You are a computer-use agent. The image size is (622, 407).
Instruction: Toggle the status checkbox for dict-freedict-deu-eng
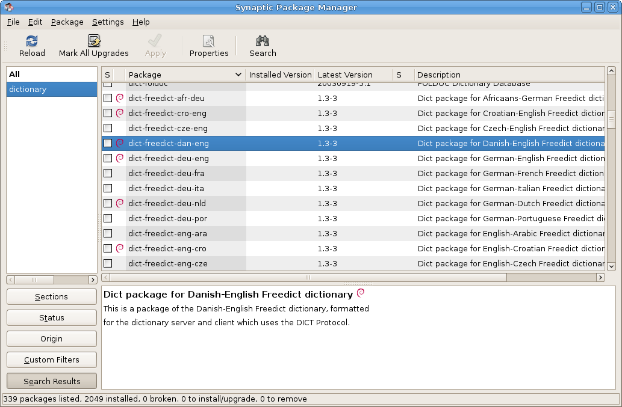108,158
